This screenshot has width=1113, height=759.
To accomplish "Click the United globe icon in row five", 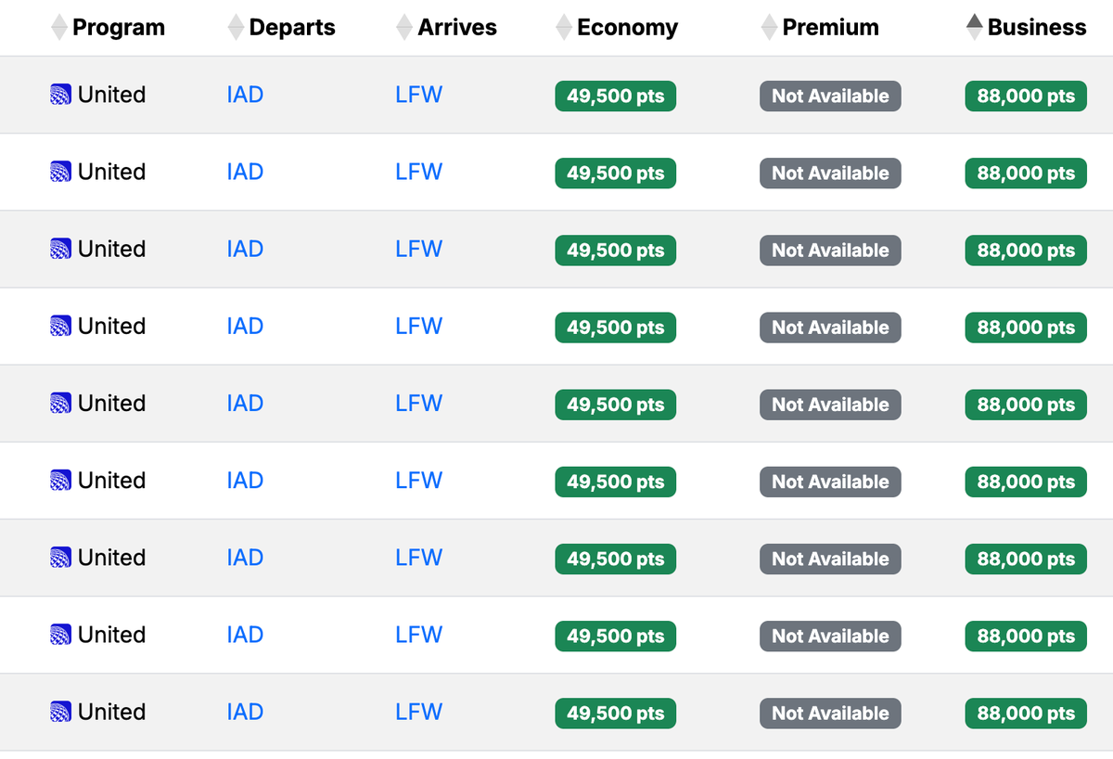I will tap(60, 403).
